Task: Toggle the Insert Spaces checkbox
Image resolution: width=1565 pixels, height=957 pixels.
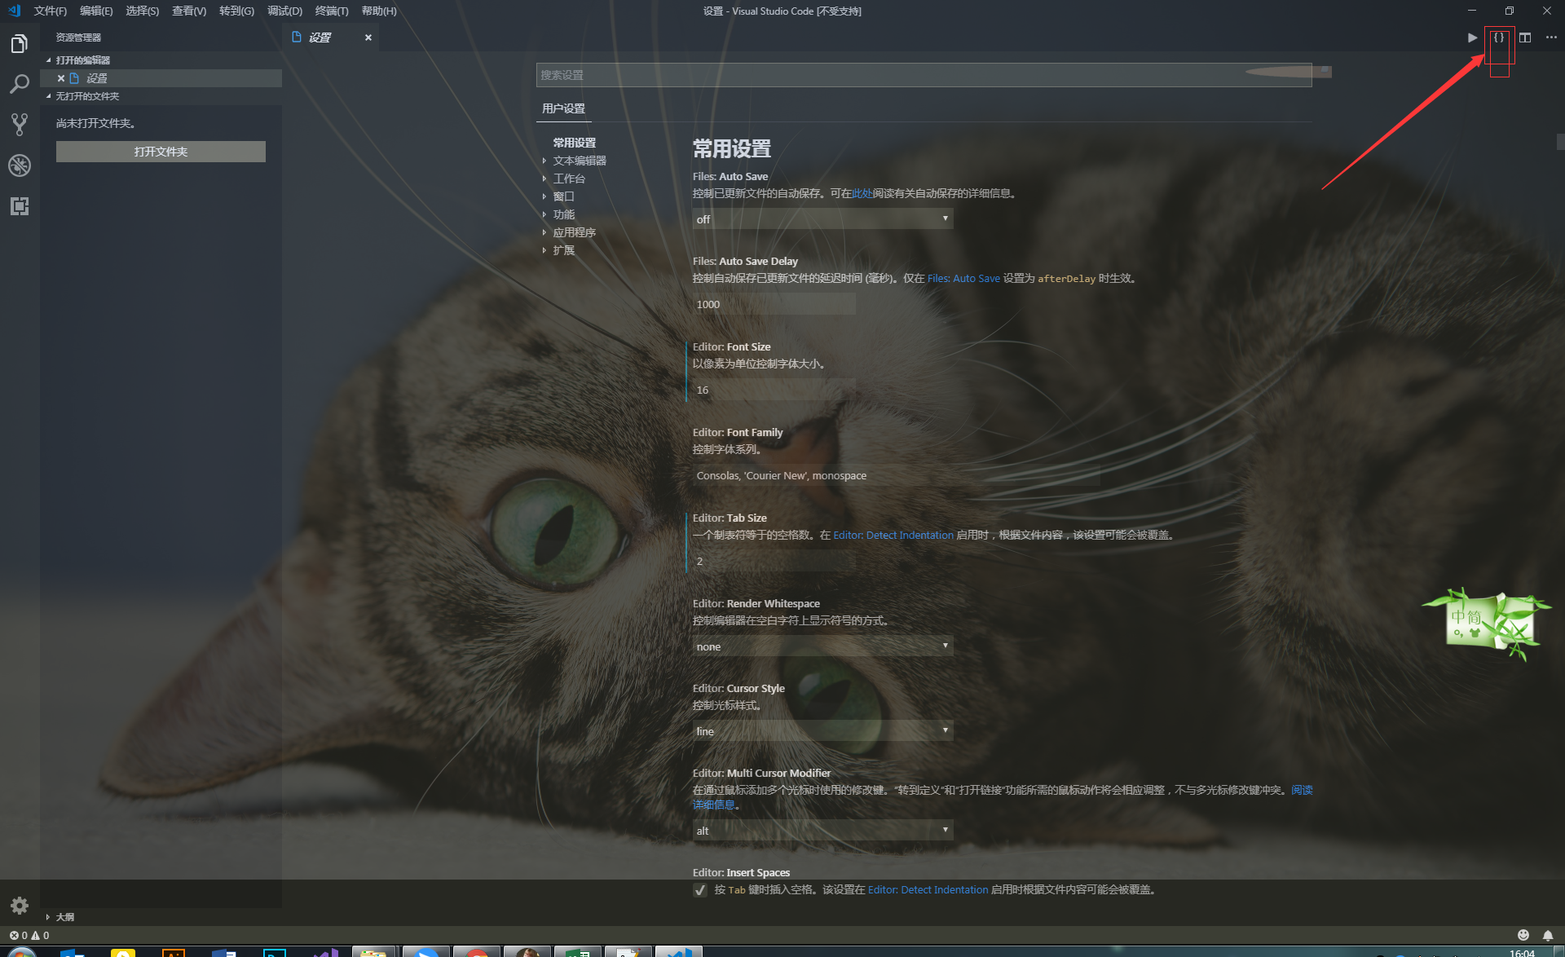Action: point(700,890)
